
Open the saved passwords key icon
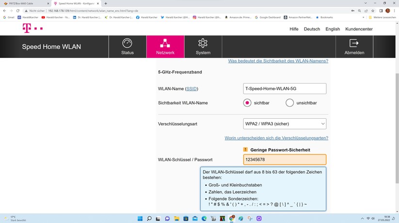tap(352, 11)
